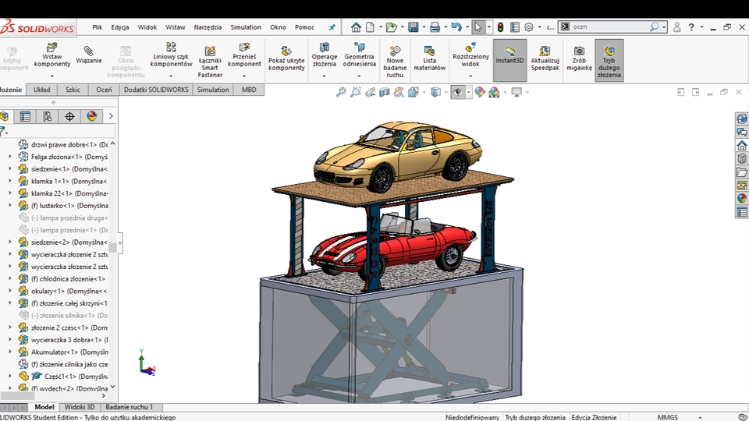The width and height of the screenshot is (749, 421).
Task: Open Rozstrzelony widok dropdown arrow
Action: point(470,76)
